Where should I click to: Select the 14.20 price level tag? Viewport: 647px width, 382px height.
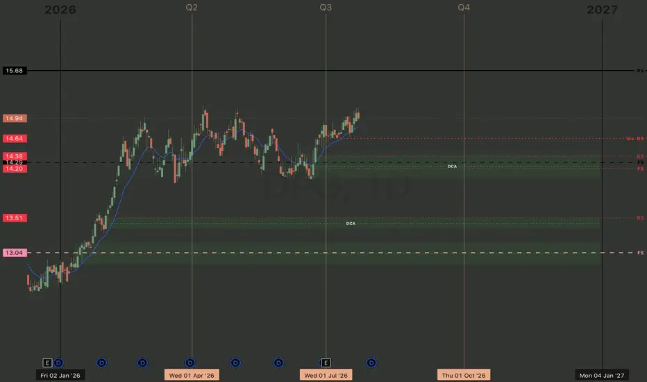[x=15, y=169]
